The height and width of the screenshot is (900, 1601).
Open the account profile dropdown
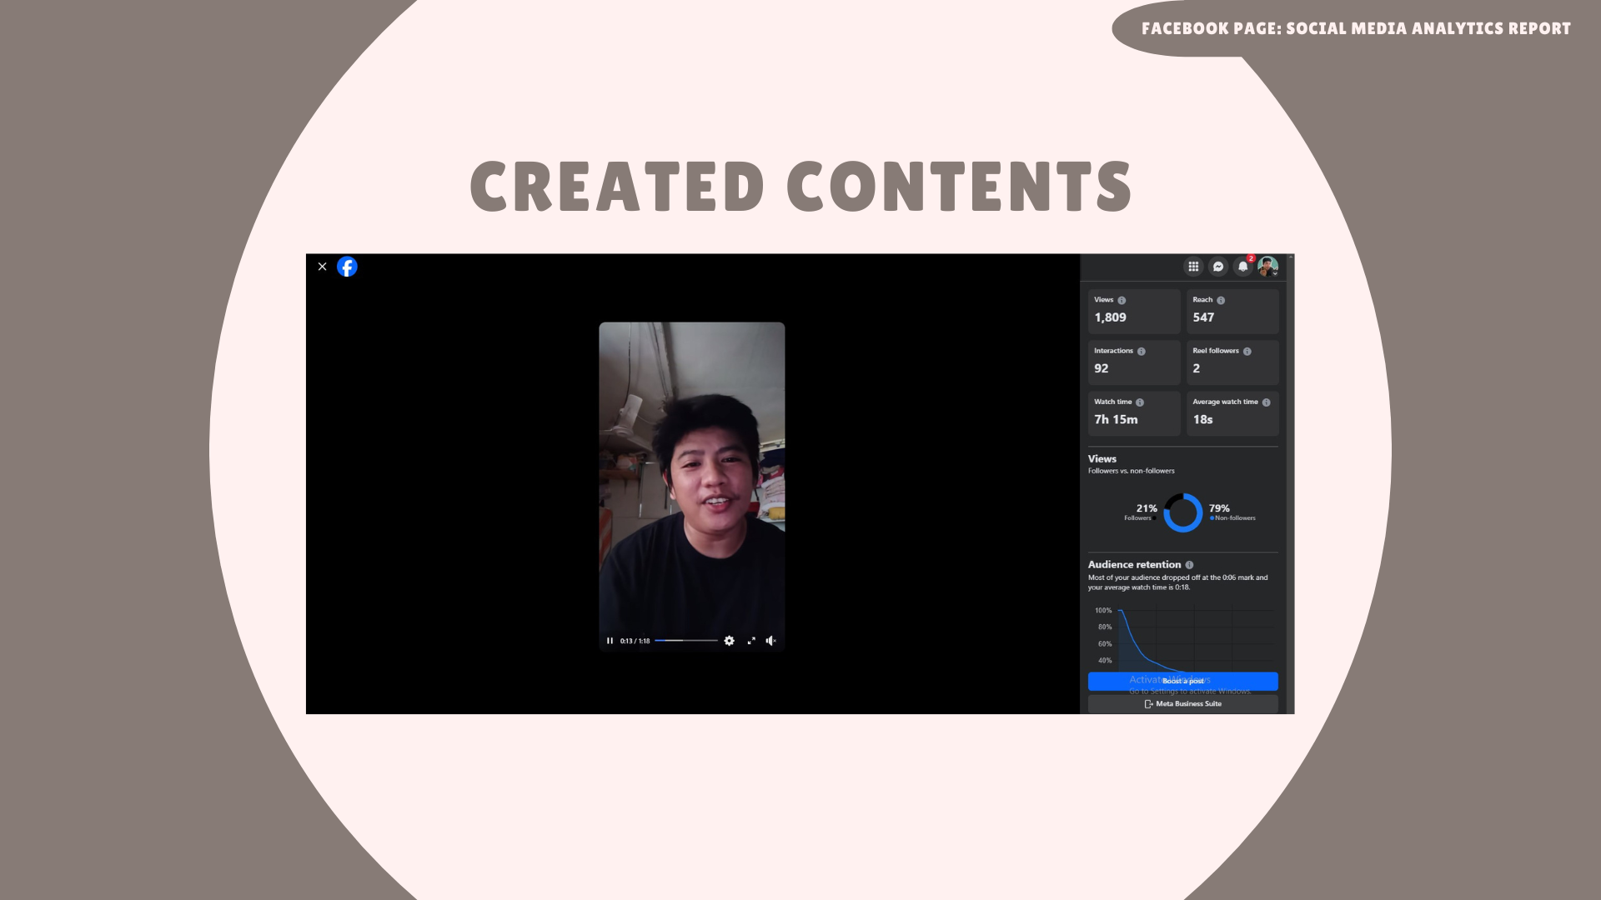pyautogui.click(x=1268, y=267)
